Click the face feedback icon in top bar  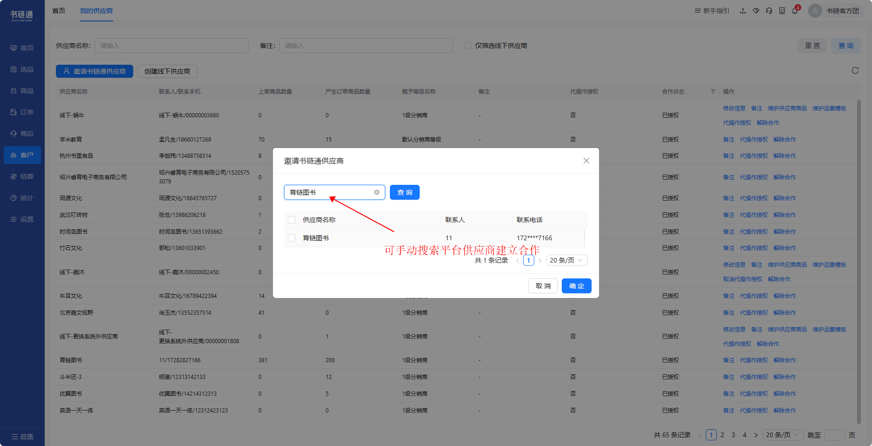[x=782, y=11]
